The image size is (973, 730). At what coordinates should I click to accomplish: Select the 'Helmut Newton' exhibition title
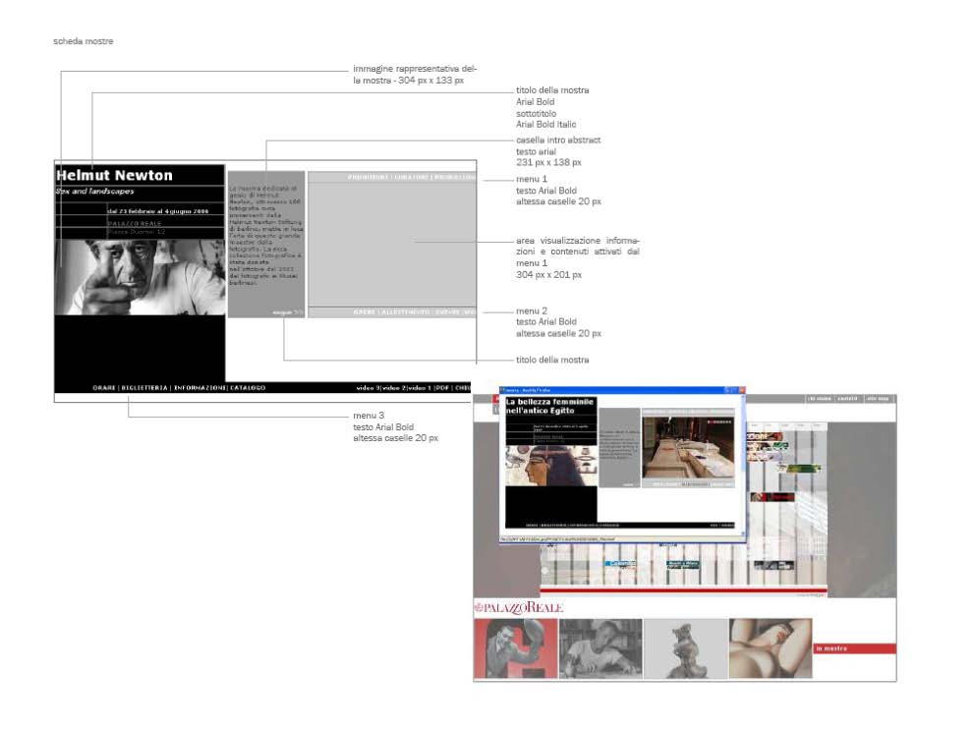coord(115,176)
